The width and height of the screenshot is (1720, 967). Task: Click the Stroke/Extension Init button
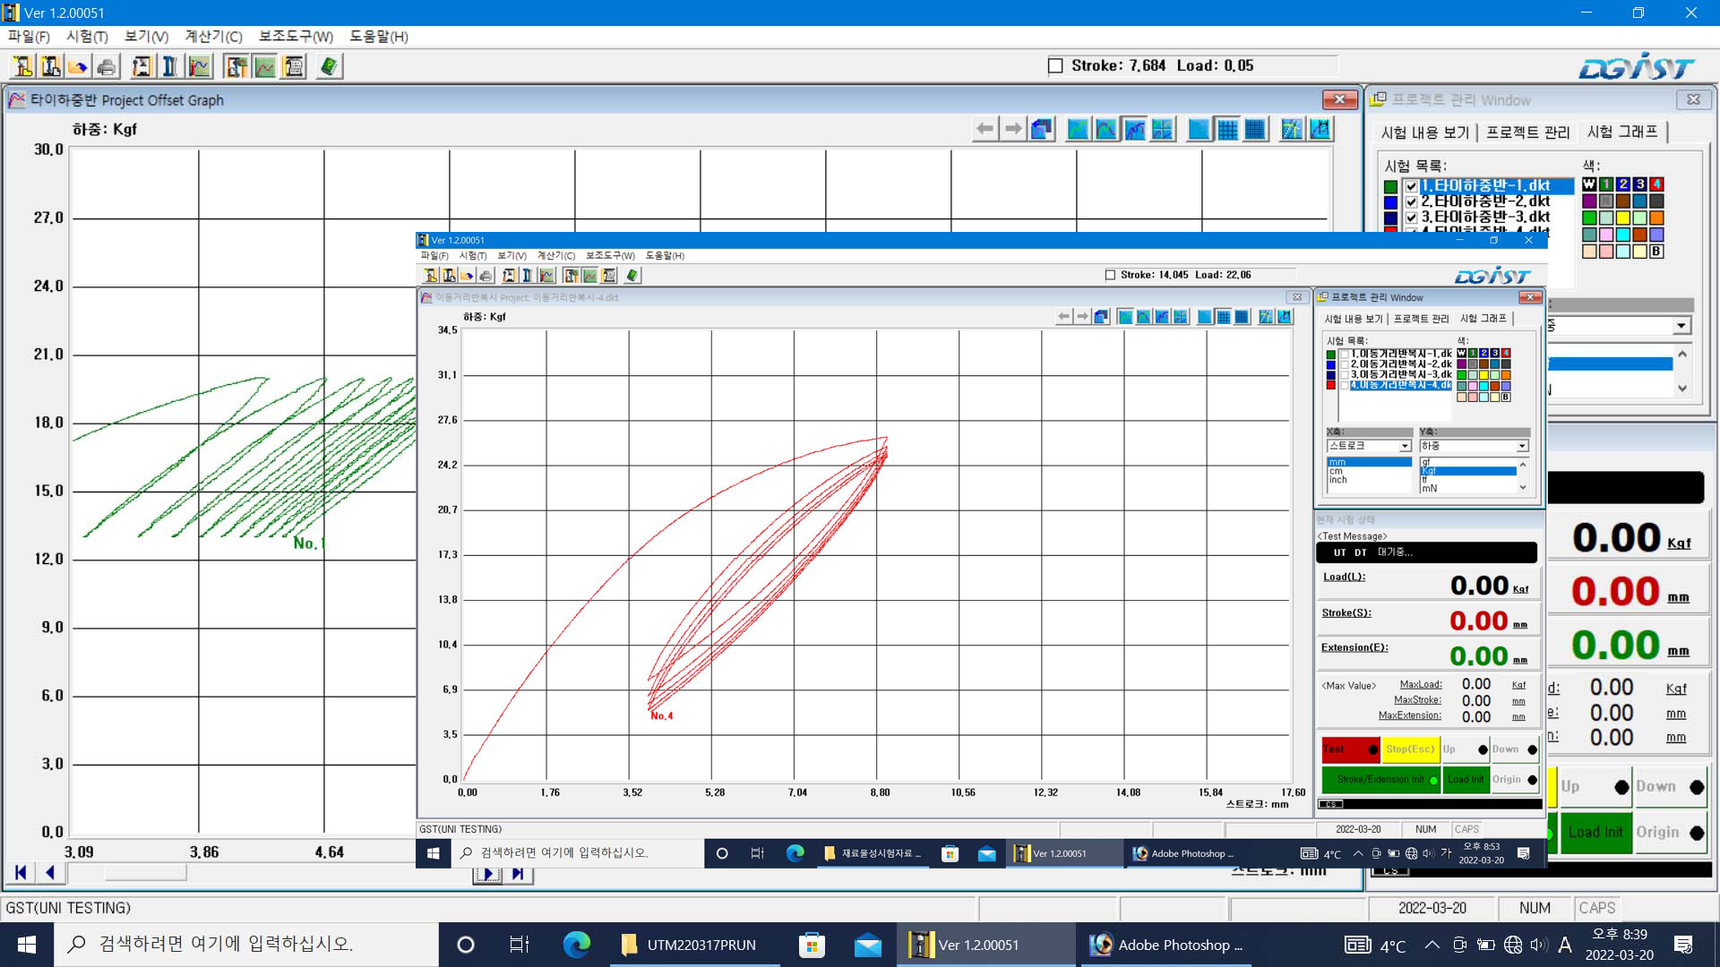click(x=1381, y=780)
